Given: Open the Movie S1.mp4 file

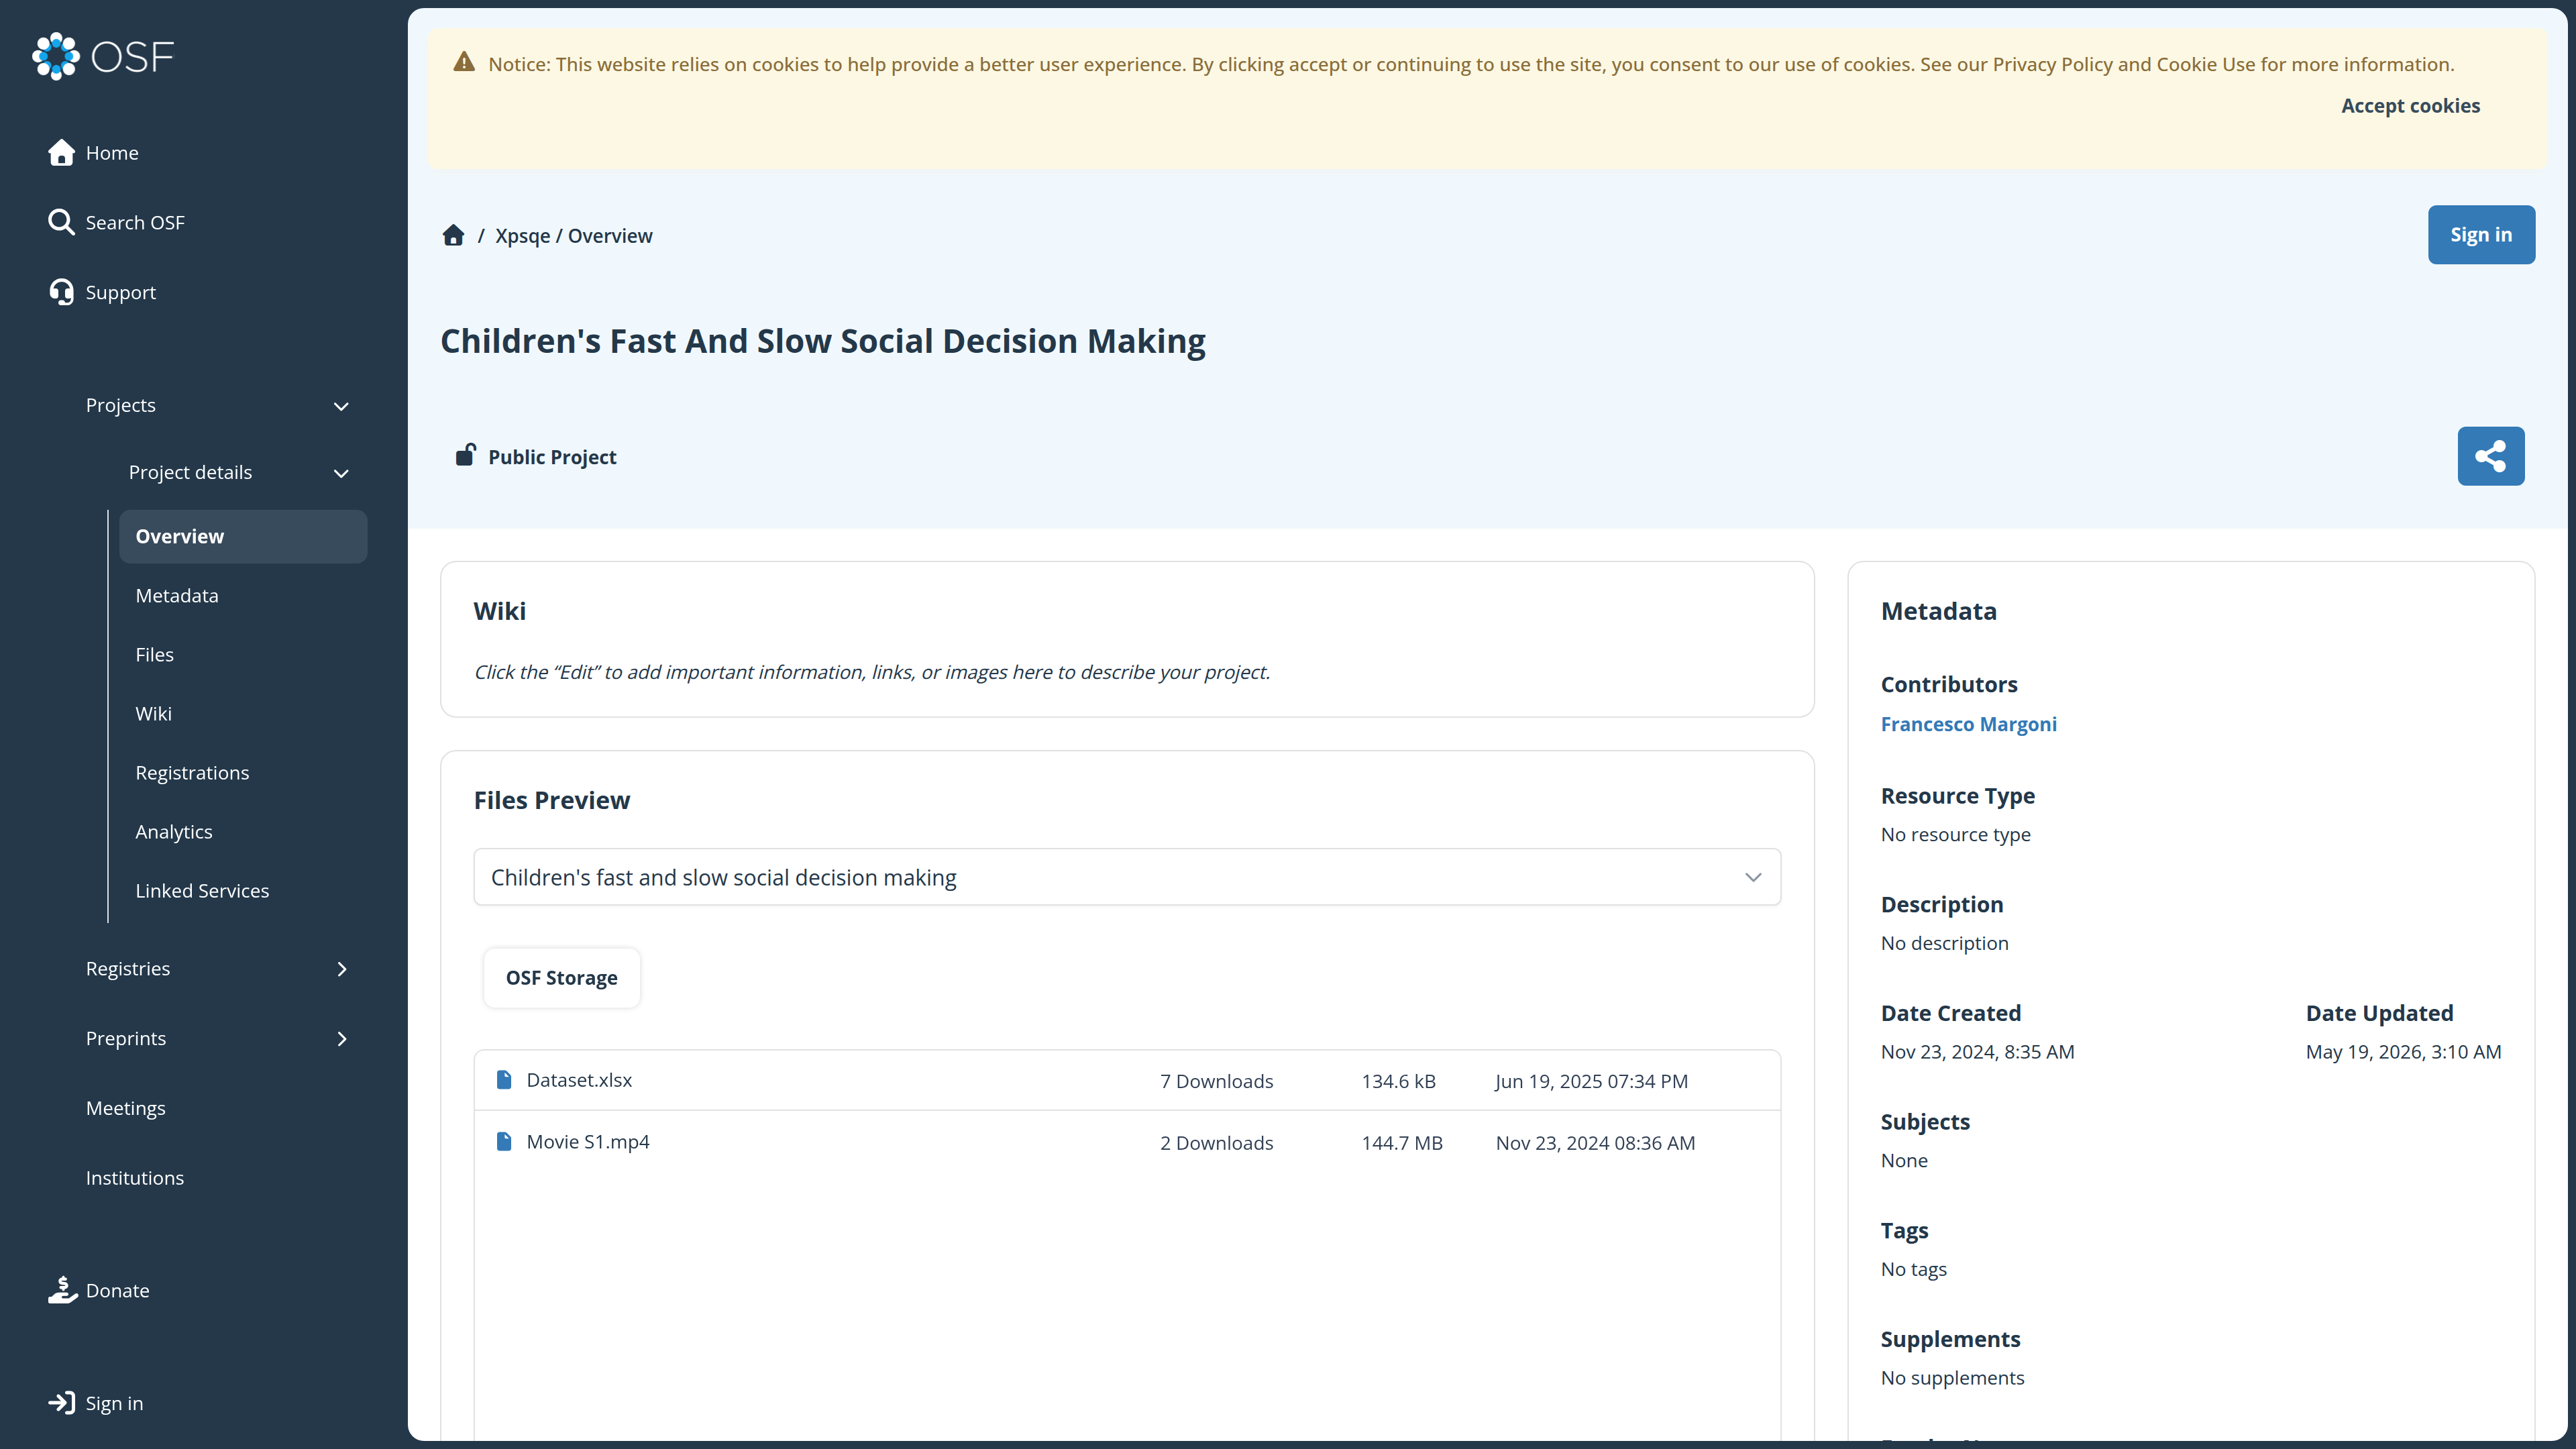Looking at the screenshot, I should coord(588,1142).
